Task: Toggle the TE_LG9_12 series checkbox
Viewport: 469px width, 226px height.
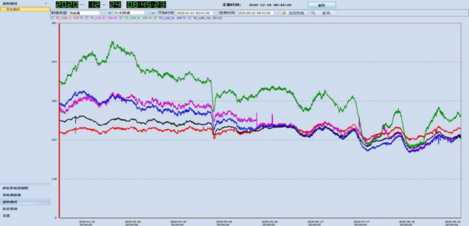Action: pyautogui.click(x=190, y=18)
